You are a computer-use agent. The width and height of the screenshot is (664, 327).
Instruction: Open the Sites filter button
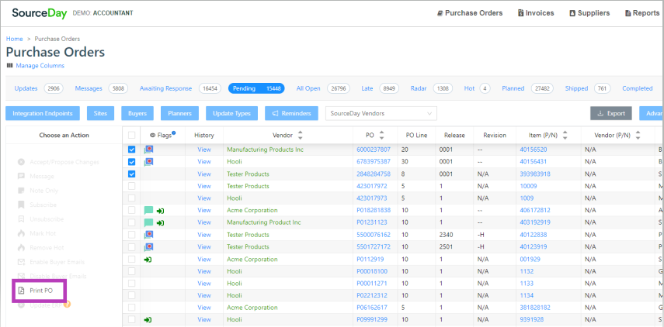pyautogui.click(x=100, y=113)
